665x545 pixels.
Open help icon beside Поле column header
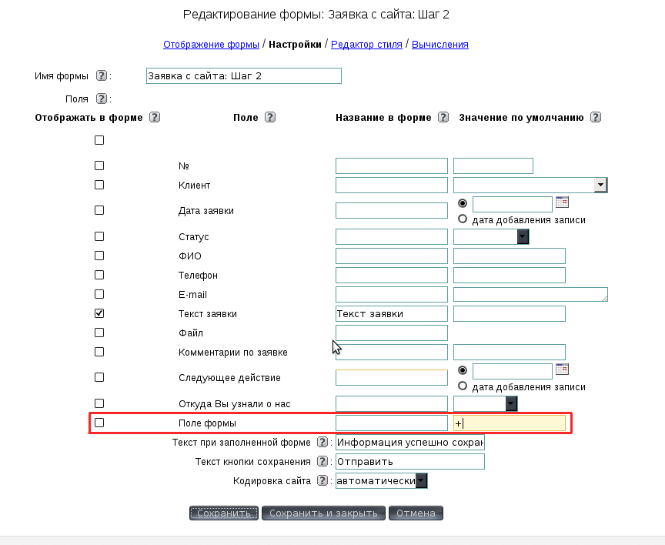point(269,118)
